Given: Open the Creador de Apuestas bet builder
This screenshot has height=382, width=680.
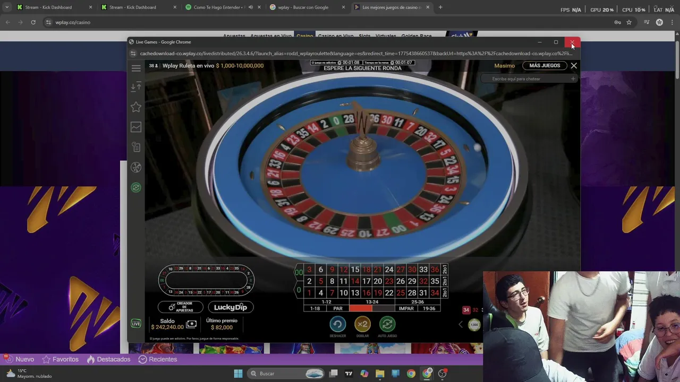Looking at the screenshot, I should 181,307.
